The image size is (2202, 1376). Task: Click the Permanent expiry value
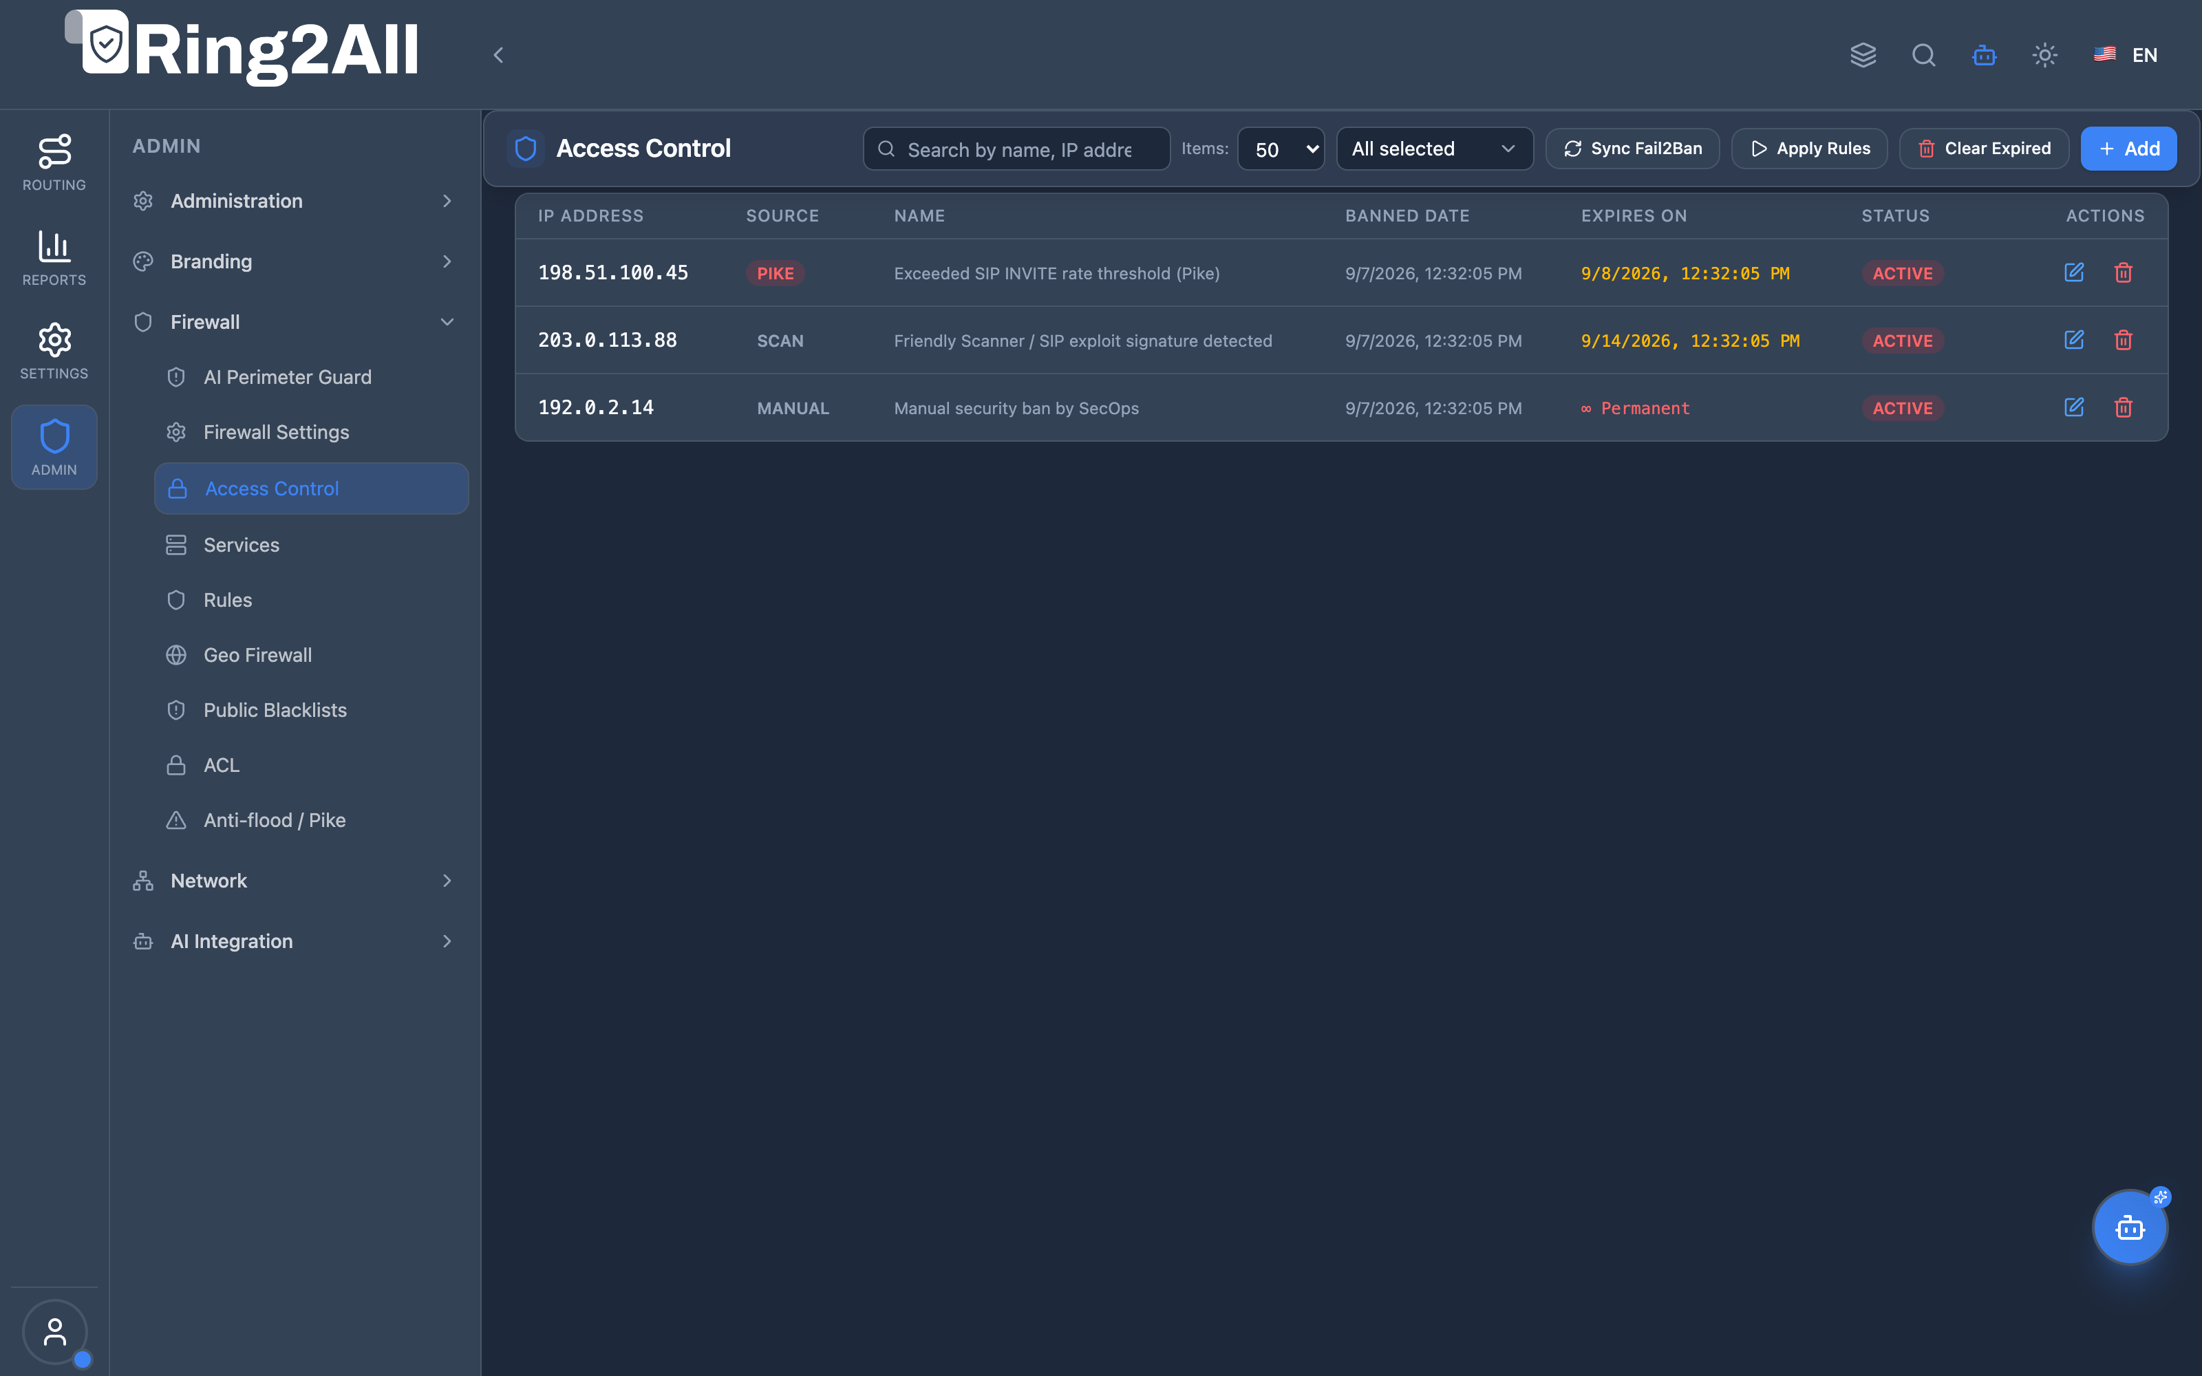(1635, 408)
